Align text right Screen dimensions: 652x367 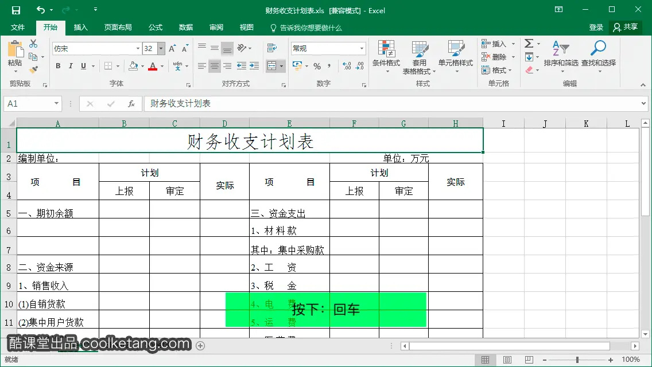tap(227, 66)
